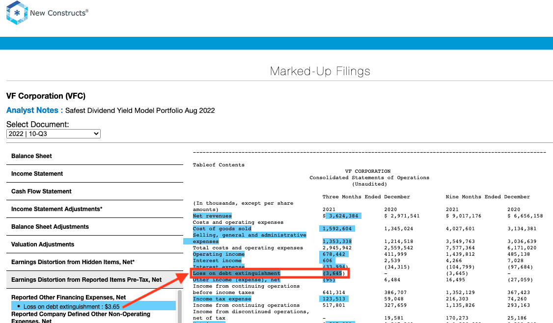This screenshot has height=323, width=553.
Task: Click Reported Other Financing Expenses, Net heading
Action: click(68, 297)
